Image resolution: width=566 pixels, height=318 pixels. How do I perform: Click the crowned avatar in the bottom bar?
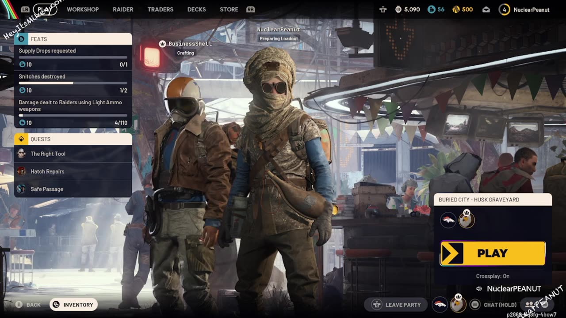point(458,303)
